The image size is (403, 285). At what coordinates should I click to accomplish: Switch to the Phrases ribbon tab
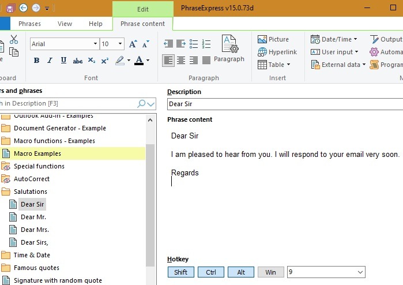29,24
